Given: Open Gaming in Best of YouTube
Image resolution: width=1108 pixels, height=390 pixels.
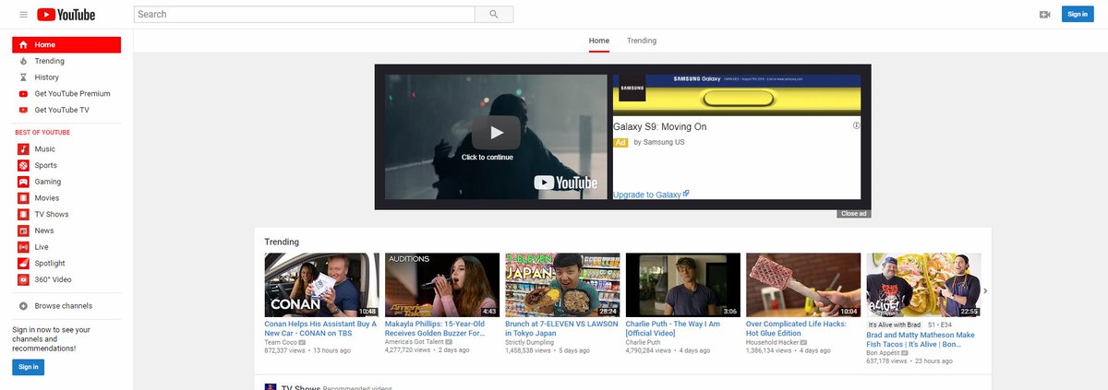Looking at the screenshot, I should click(x=48, y=182).
